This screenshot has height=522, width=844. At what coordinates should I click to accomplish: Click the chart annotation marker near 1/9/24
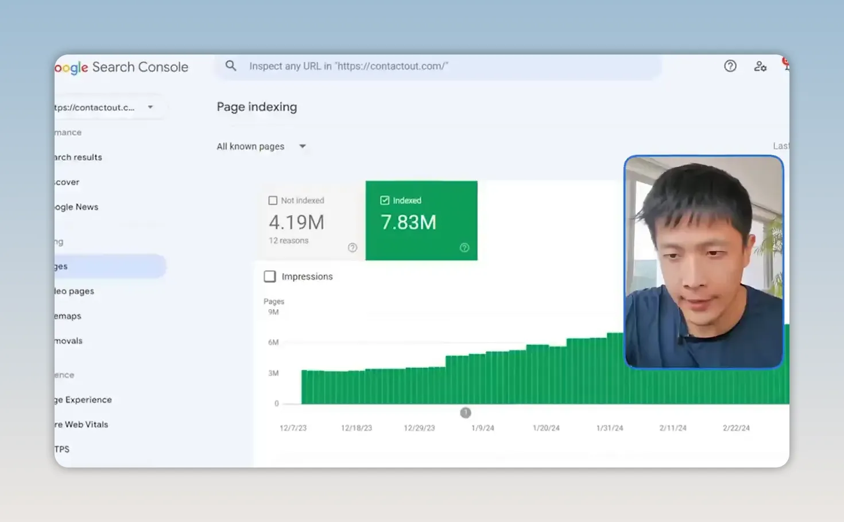tap(466, 412)
